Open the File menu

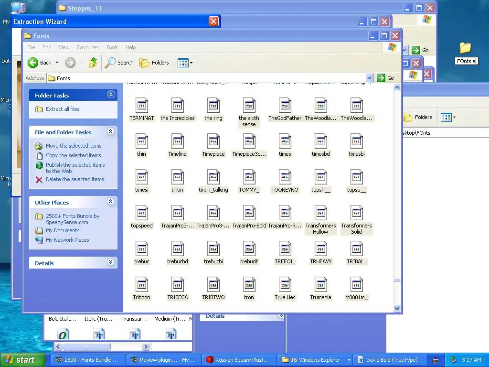(x=31, y=47)
